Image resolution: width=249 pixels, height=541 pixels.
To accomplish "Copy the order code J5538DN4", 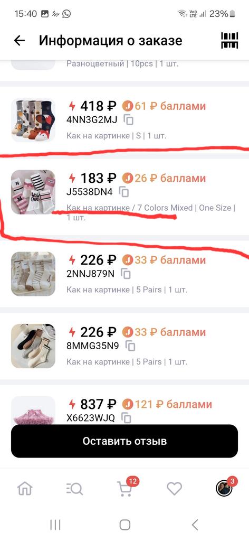I will pyautogui.click(x=124, y=192).
